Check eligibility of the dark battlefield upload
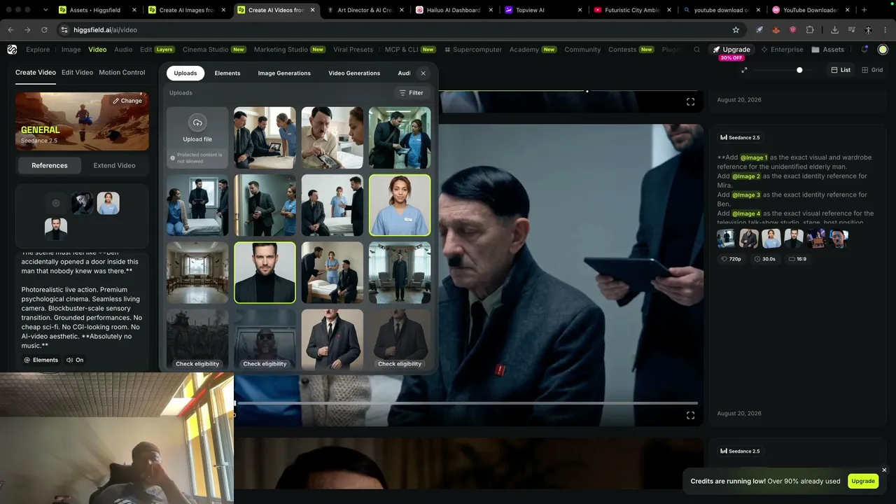Image resolution: width=896 pixels, height=504 pixels. pos(197,364)
